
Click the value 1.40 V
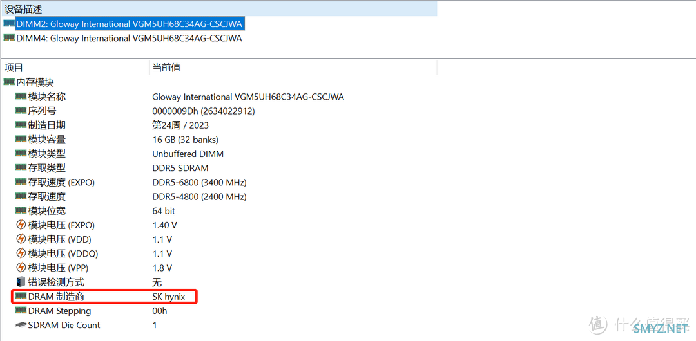pos(164,225)
